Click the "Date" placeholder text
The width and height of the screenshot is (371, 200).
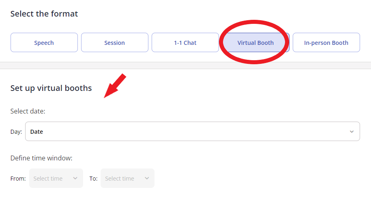[x=36, y=132]
